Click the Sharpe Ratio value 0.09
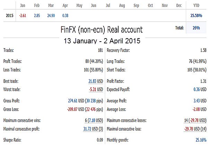This screenshot has height=146, width=208. [x=100, y=140]
